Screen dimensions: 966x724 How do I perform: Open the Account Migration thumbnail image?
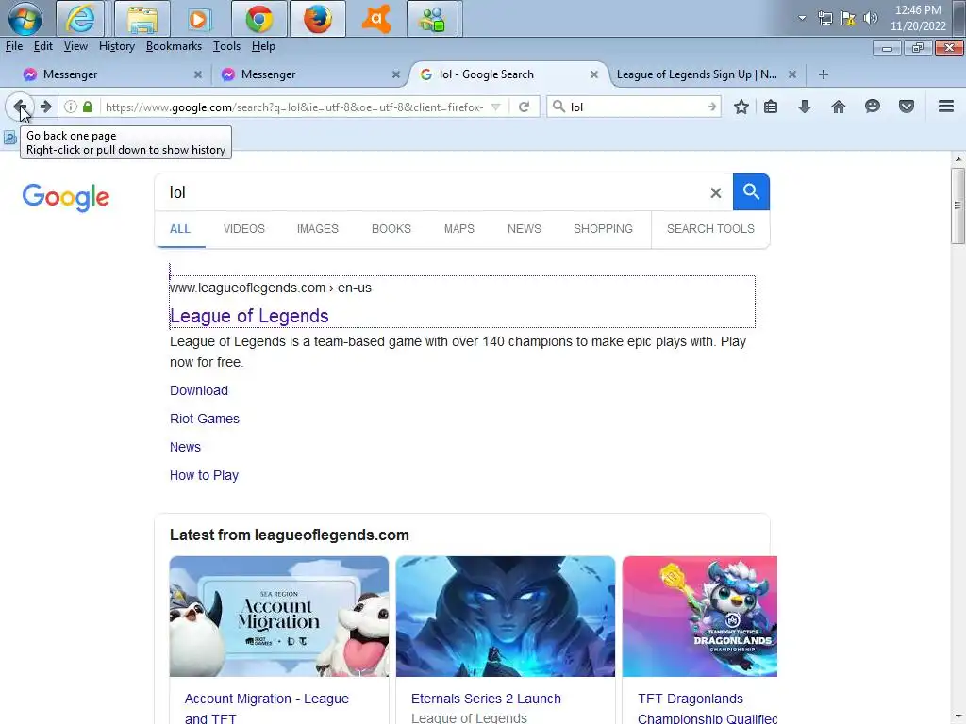point(279,617)
